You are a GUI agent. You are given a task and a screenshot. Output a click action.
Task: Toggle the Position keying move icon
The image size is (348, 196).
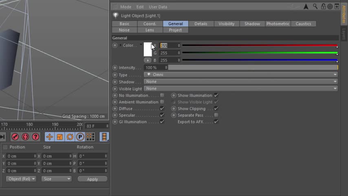(x=49, y=137)
